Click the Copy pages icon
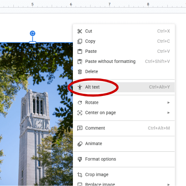This screenshot has height=186, width=186. pos(80,41)
